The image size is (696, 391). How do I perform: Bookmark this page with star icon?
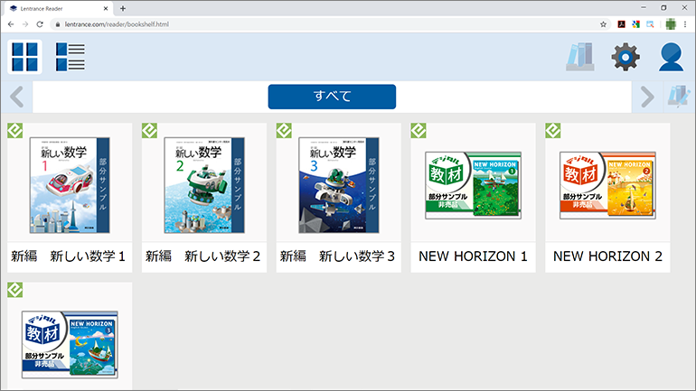point(603,24)
